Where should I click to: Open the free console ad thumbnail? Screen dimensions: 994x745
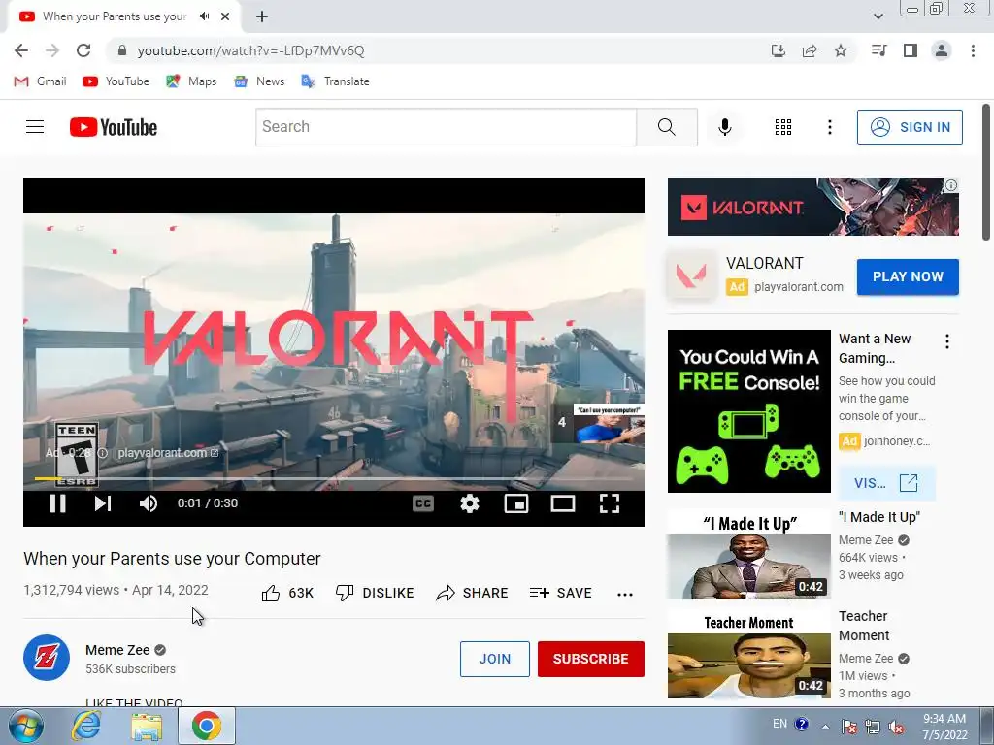point(748,411)
